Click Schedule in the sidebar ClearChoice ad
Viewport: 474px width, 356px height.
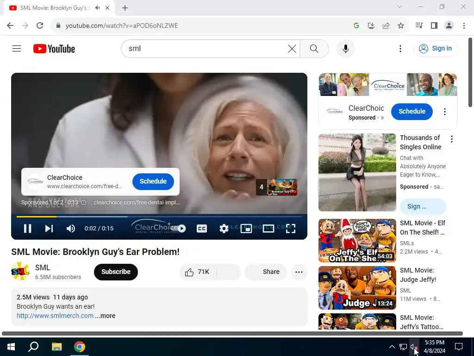pos(412,111)
